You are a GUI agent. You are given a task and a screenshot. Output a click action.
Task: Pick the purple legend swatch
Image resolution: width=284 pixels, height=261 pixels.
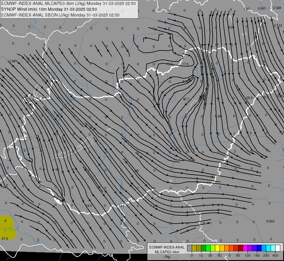point(250,248)
